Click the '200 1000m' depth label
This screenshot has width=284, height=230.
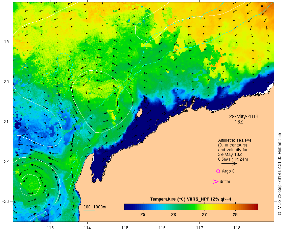(95, 207)
